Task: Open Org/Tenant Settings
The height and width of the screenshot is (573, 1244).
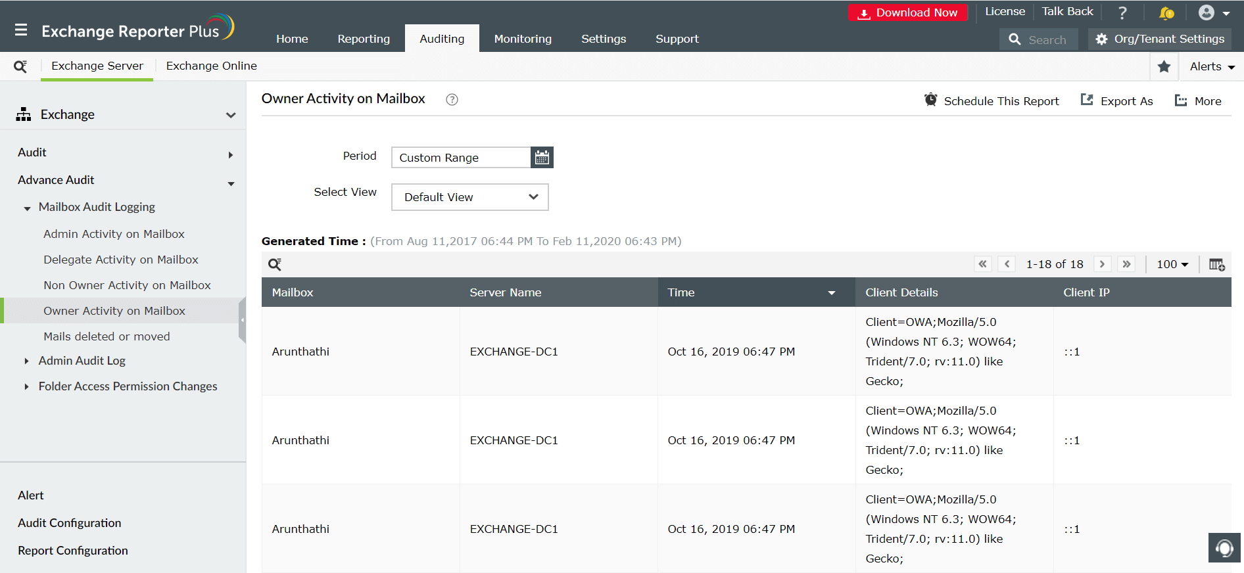Action: pyautogui.click(x=1160, y=39)
